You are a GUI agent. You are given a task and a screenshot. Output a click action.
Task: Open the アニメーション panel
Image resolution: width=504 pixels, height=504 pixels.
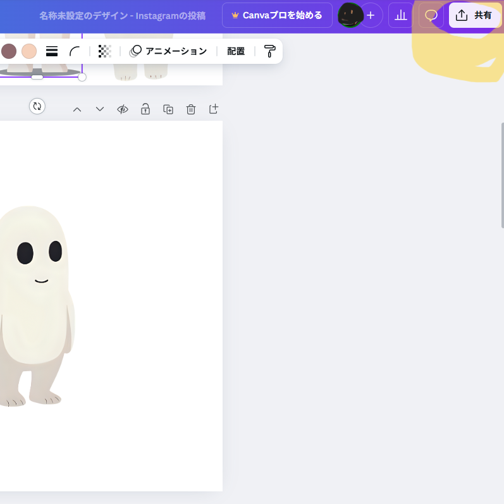click(x=168, y=51)
